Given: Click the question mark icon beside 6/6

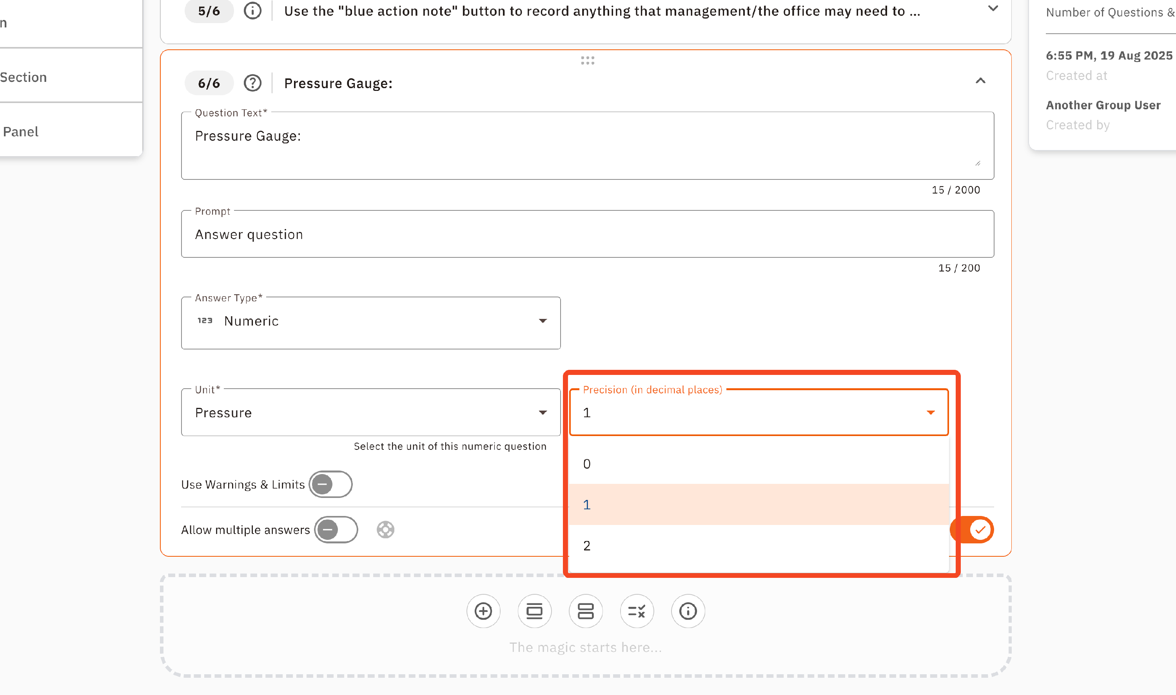Looking at the screenshot, I should [x=252, y=83].
